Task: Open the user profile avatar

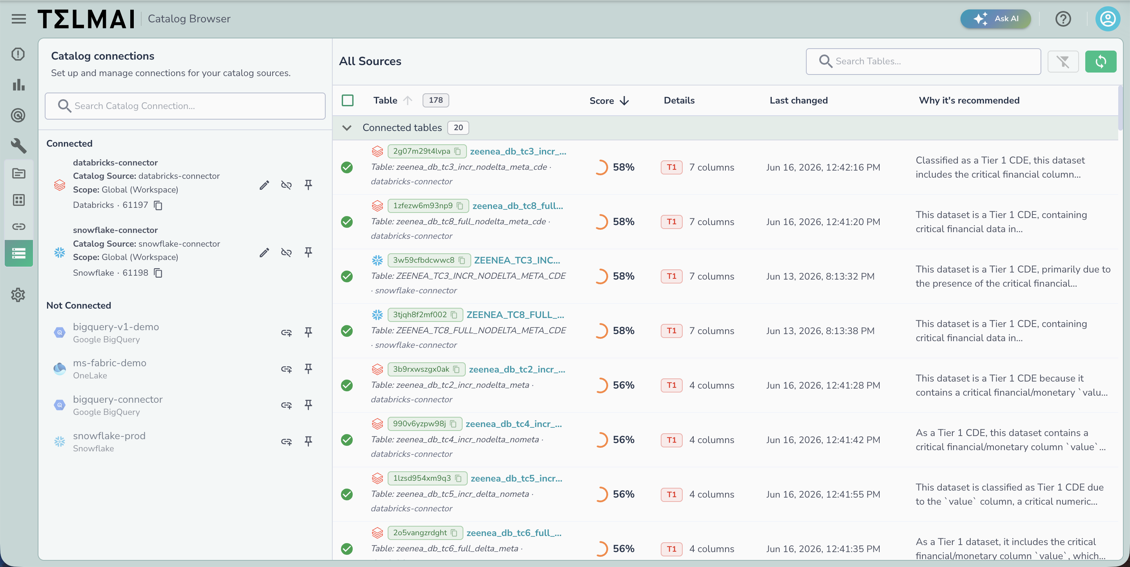Action: [x=1108, y=19]
